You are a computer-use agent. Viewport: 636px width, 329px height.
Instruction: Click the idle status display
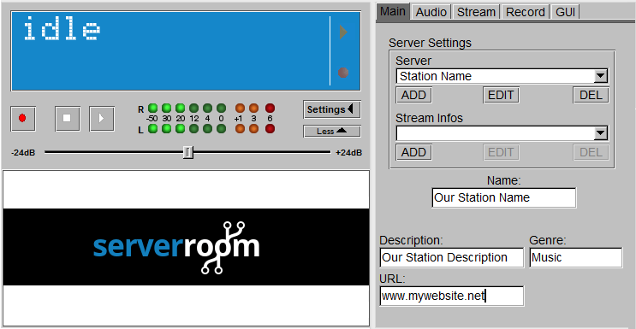(186, 51)
